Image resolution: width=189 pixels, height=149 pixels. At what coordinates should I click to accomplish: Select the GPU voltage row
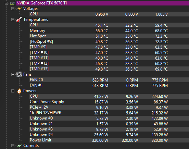109,14
